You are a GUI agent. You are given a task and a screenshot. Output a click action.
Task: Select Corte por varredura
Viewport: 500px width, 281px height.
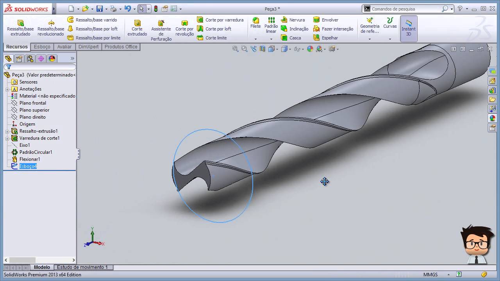tap(220, 20)
